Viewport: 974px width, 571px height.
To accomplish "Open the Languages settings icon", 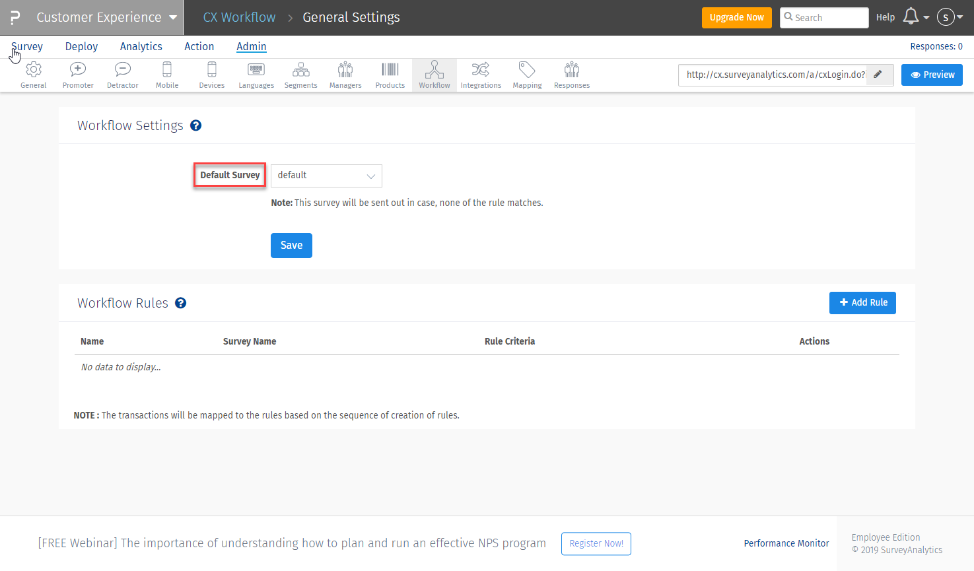I will coord(256,75).
